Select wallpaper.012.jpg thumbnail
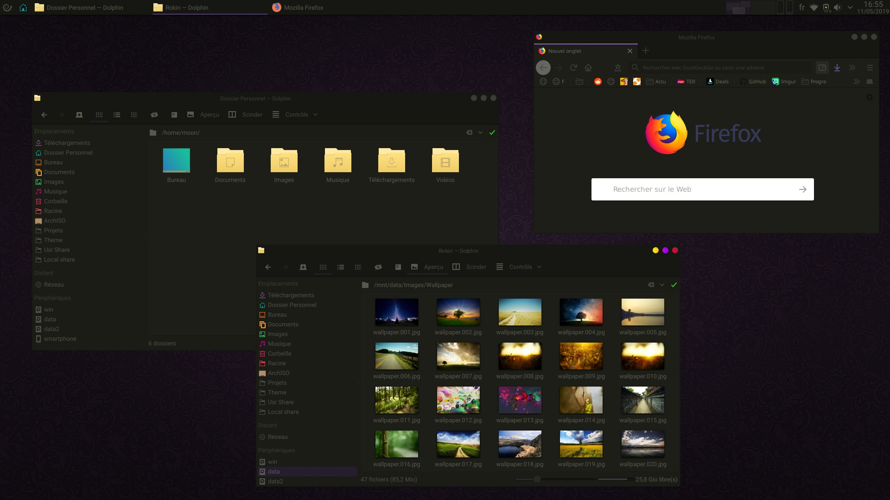 pyautogui.click(x=458, y=400)
